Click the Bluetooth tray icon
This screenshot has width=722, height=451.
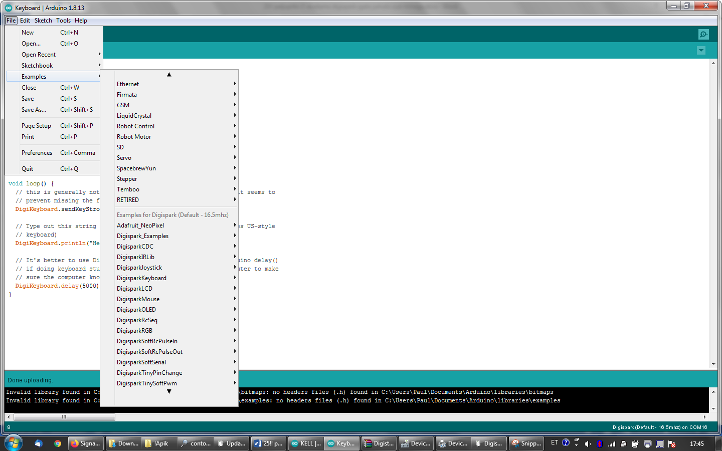click(599, 443)
